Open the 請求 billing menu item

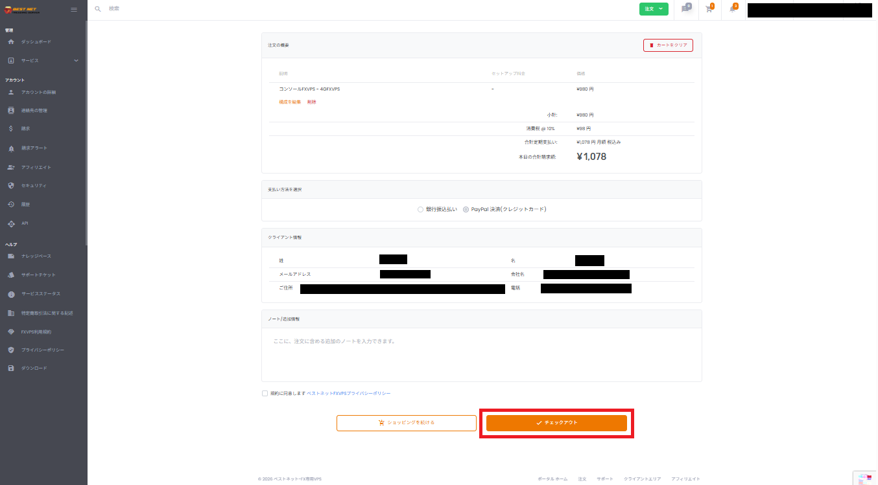pos(26,129)
